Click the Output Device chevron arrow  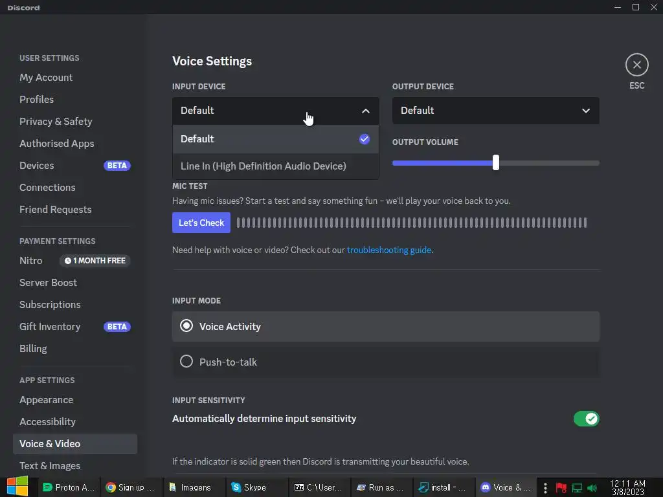coord(585,111)
